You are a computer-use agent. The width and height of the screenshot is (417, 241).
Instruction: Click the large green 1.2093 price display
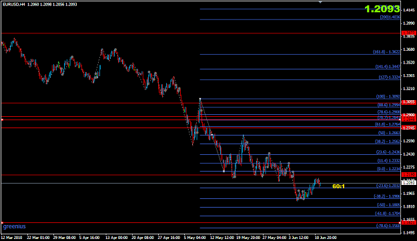(382, 9)
